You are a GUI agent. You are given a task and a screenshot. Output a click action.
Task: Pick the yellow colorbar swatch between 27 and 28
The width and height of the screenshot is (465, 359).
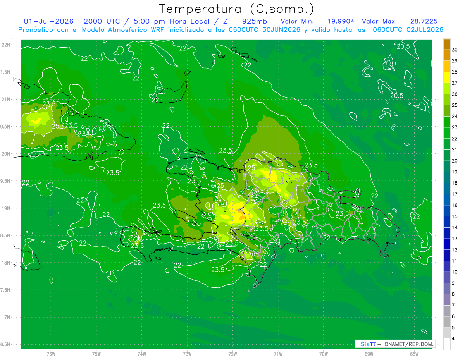[447, 77]
